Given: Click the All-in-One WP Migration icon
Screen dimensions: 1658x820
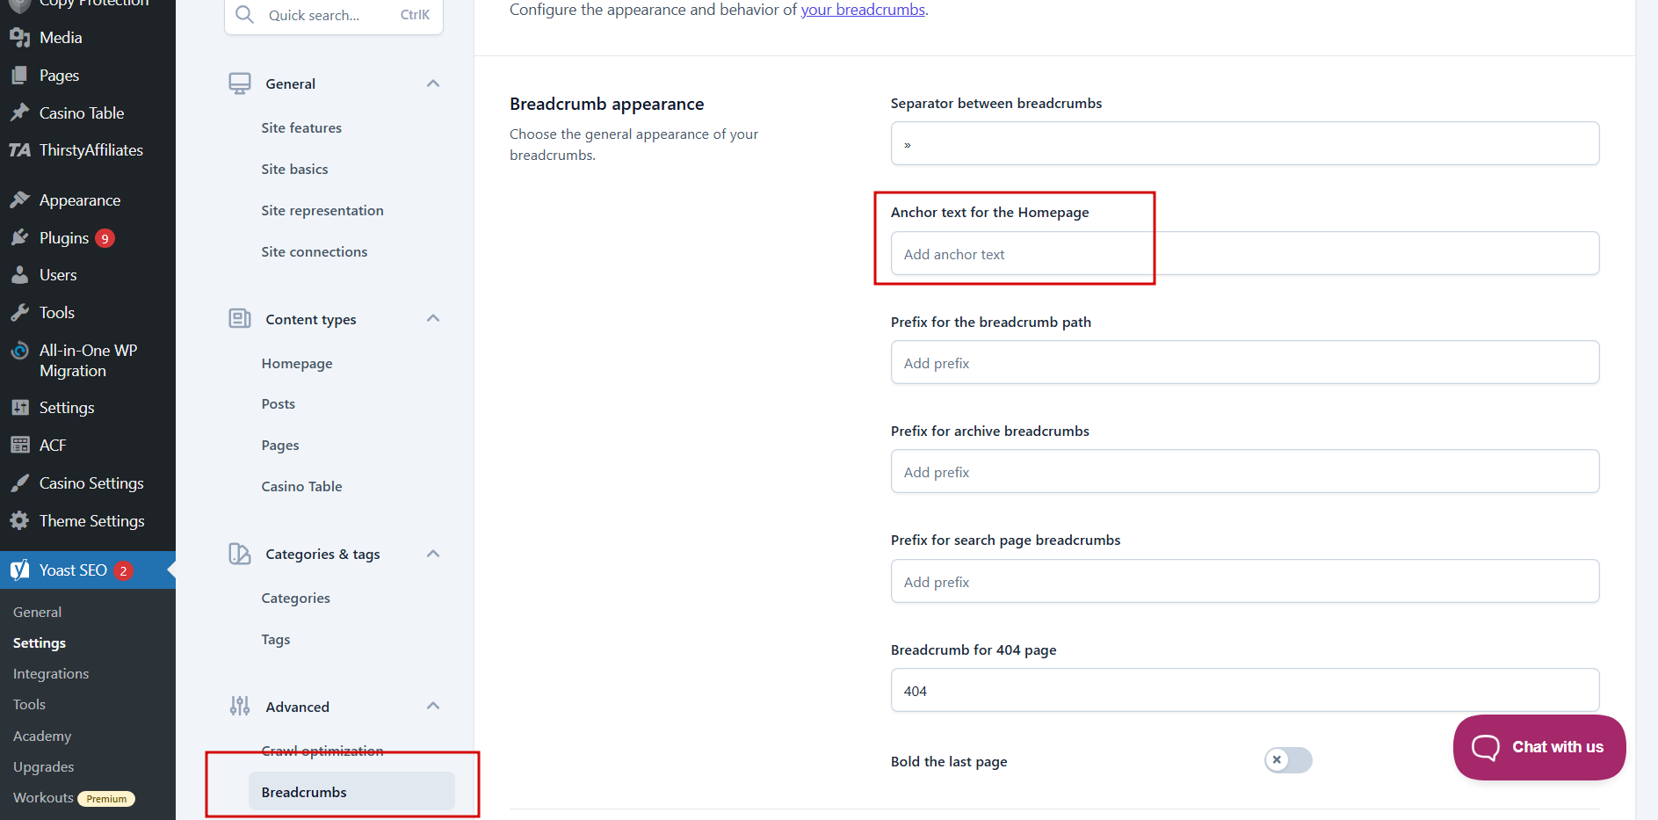Looking at the screenshot, I should (19, 351).
